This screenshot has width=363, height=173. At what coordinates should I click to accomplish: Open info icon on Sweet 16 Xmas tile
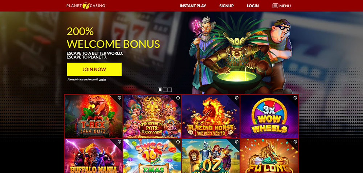click(x=178, y=142)
